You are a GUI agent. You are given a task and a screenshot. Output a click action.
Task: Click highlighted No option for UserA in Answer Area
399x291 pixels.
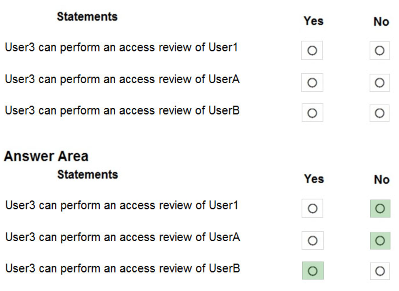click(x=380, y=241)
